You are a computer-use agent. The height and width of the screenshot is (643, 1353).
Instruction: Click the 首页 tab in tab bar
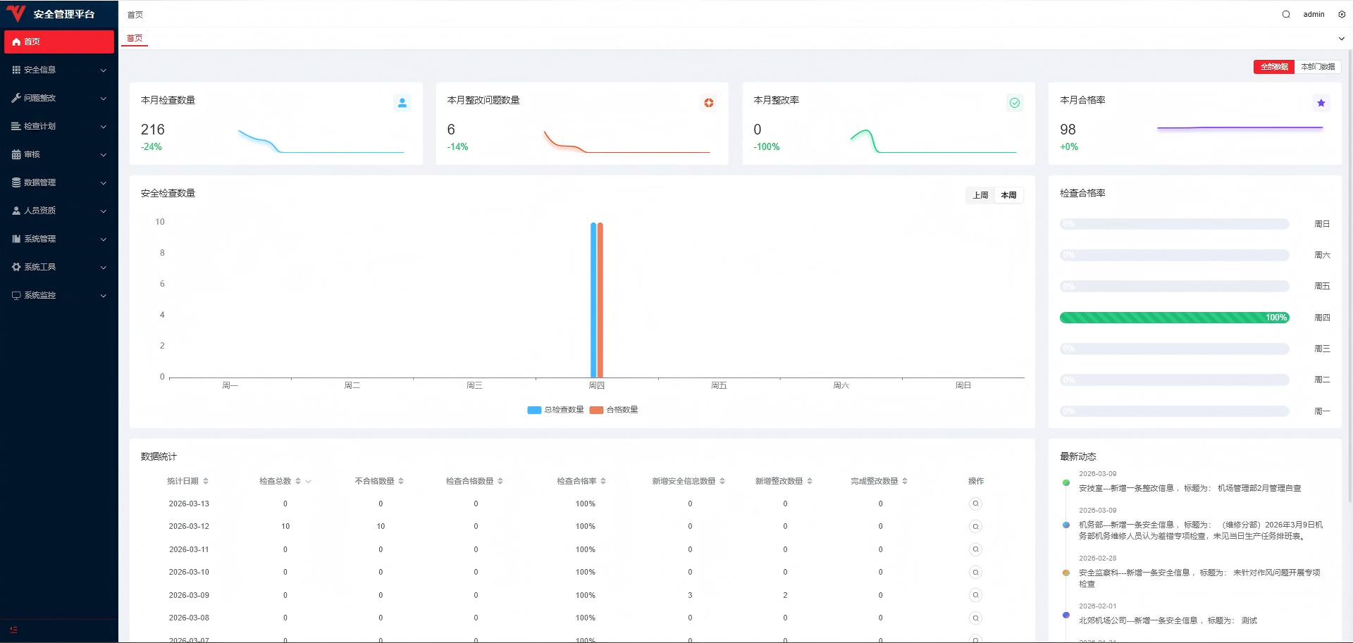click(135, 39)
